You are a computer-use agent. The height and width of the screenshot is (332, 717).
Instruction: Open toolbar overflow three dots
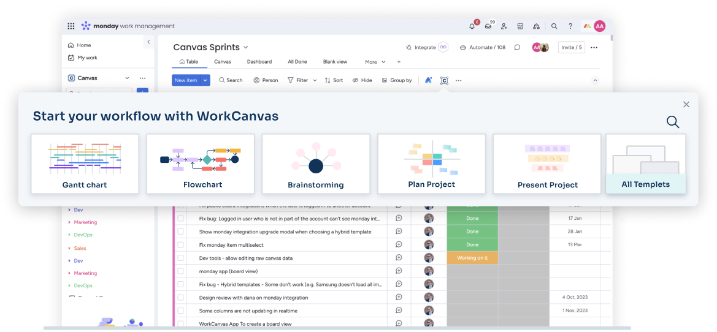point(459,80)
